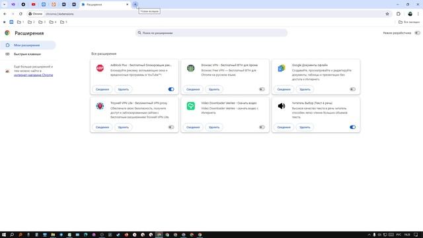Image resolution: width=423 pixels, height=238 pixels.
Task: Open Сведения for the text-to-speech reader
Action: coord(284,127)
